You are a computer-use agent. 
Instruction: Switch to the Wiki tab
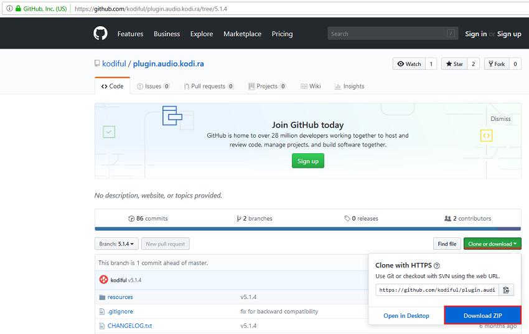pyautogui.click(x=311, y=86)
